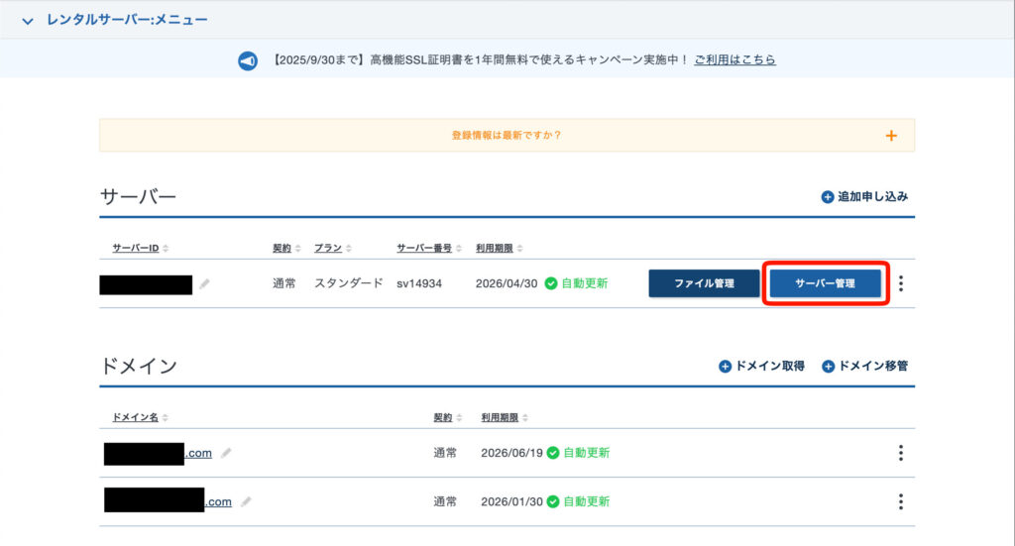Click the 2026/04/30 server expiry date
Image resolution: width=1015 pixels, height=546 pixels.
coord(507,283)
